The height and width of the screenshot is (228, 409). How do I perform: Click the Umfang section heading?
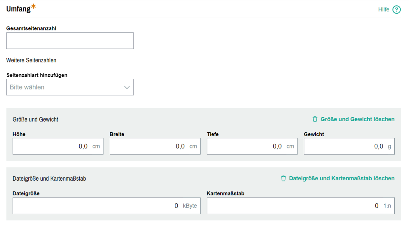[x=19, y=9]
